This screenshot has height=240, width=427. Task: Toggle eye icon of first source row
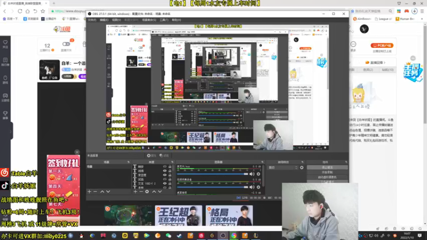(164, 166)
